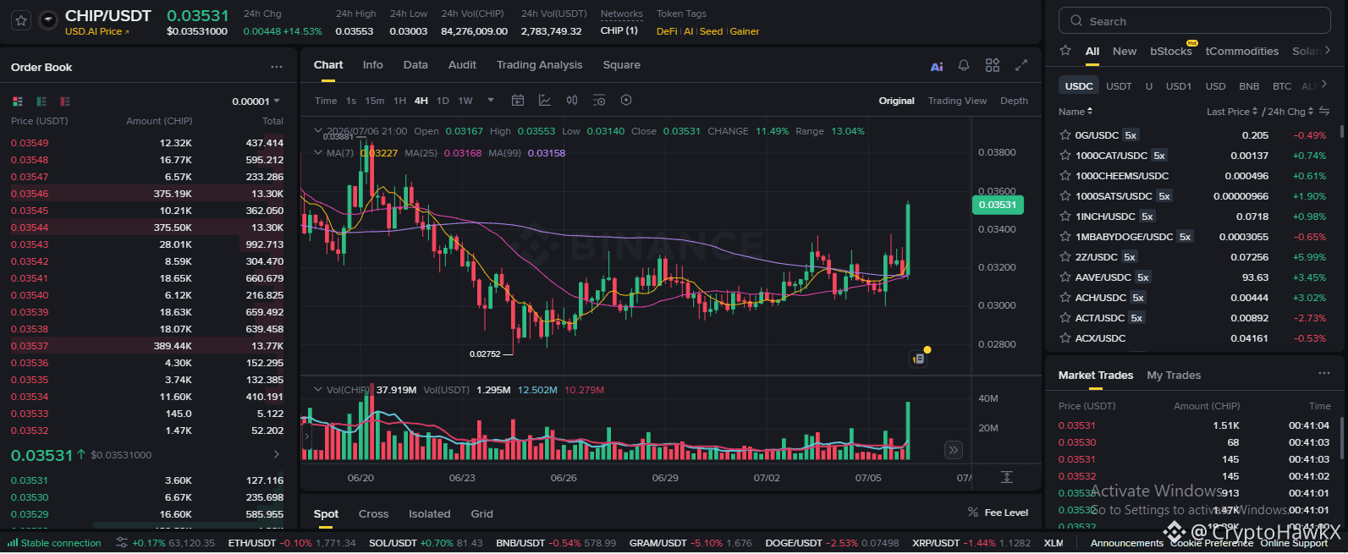Click the orders marker icon on chart
This screenshot has height=554, width=1348.
(x=919, y=359)
